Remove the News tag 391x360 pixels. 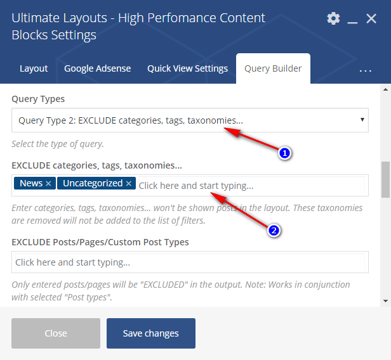[48, 184]
